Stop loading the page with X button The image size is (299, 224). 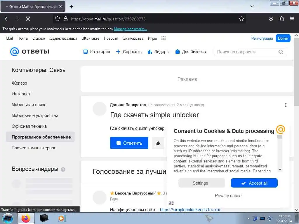click(28, 19)
